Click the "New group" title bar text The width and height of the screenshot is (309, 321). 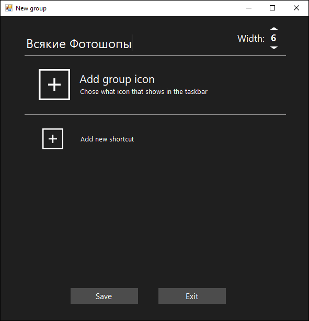(31, 8)
